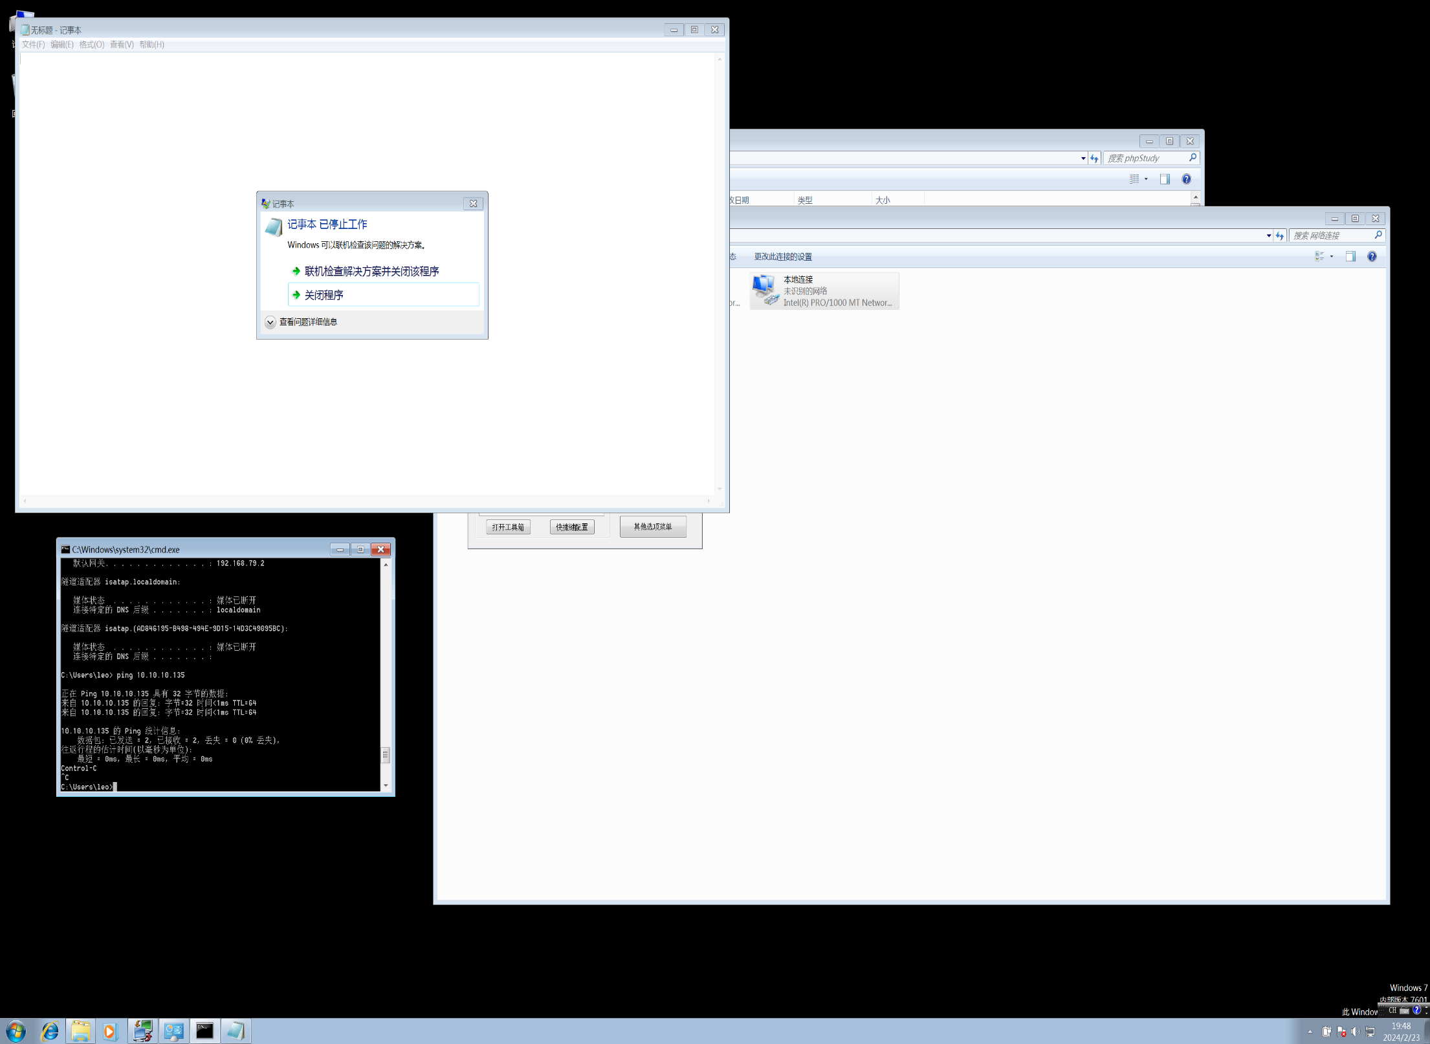Click help icon in network connections window

point(1371,257)
